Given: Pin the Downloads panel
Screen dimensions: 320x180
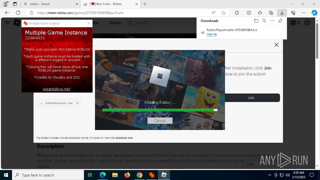Looking at the screenshot, I should (x=280, y=21).
